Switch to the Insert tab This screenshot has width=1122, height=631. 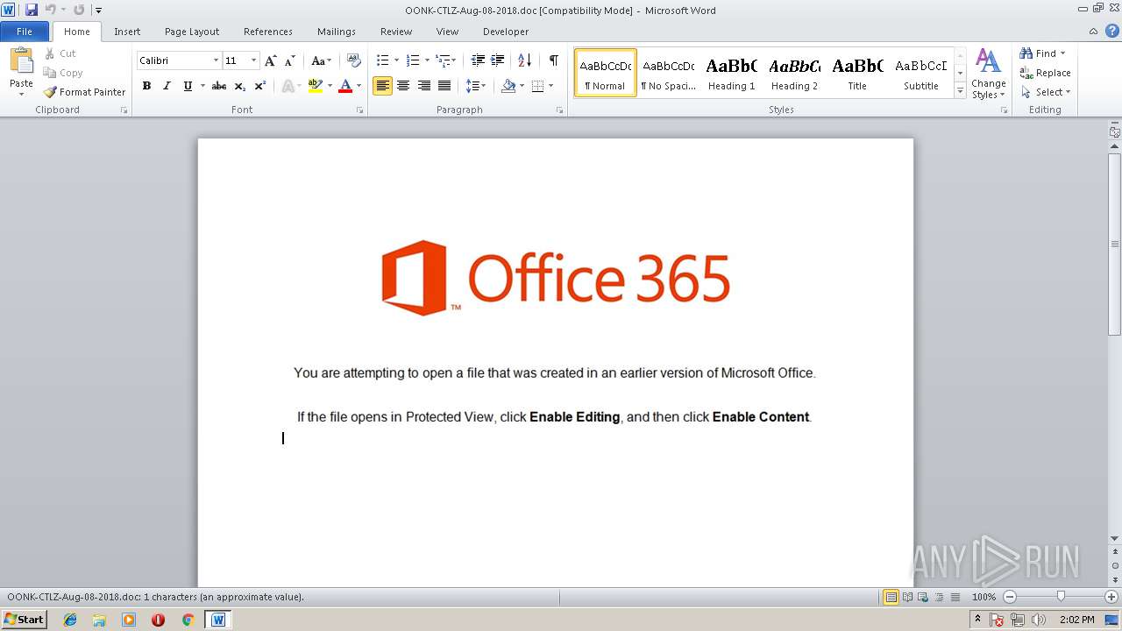pyautogui.click(x=127, y=32)
